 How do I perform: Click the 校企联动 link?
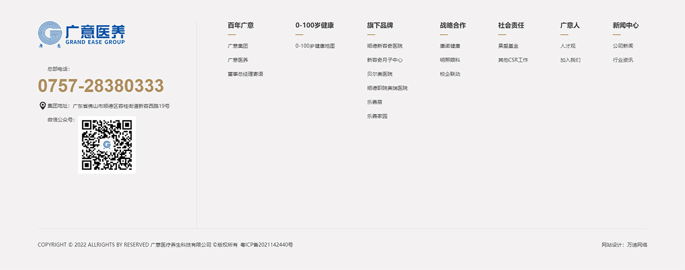coord(450,74)
